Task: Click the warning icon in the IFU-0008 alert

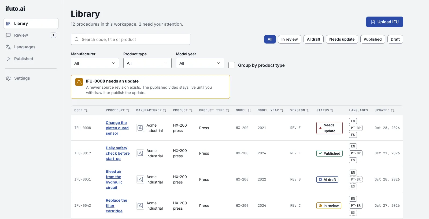Action: click(x=79, y=82)
